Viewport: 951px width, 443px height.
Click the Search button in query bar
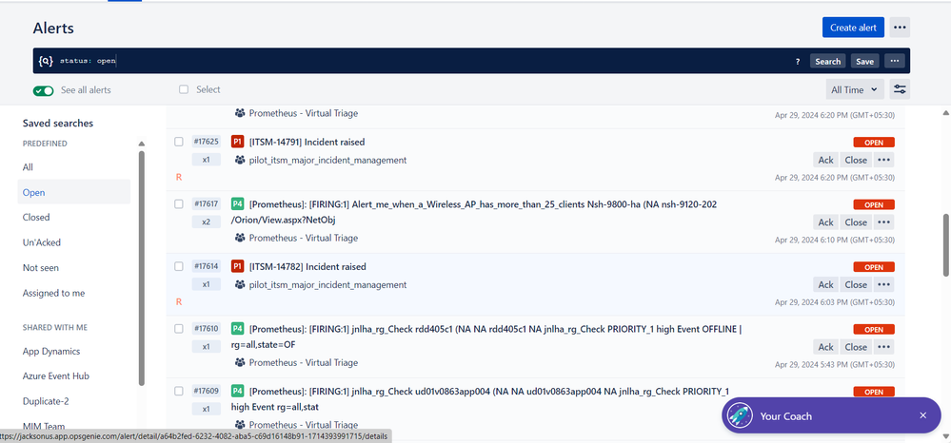coord(828,61)
